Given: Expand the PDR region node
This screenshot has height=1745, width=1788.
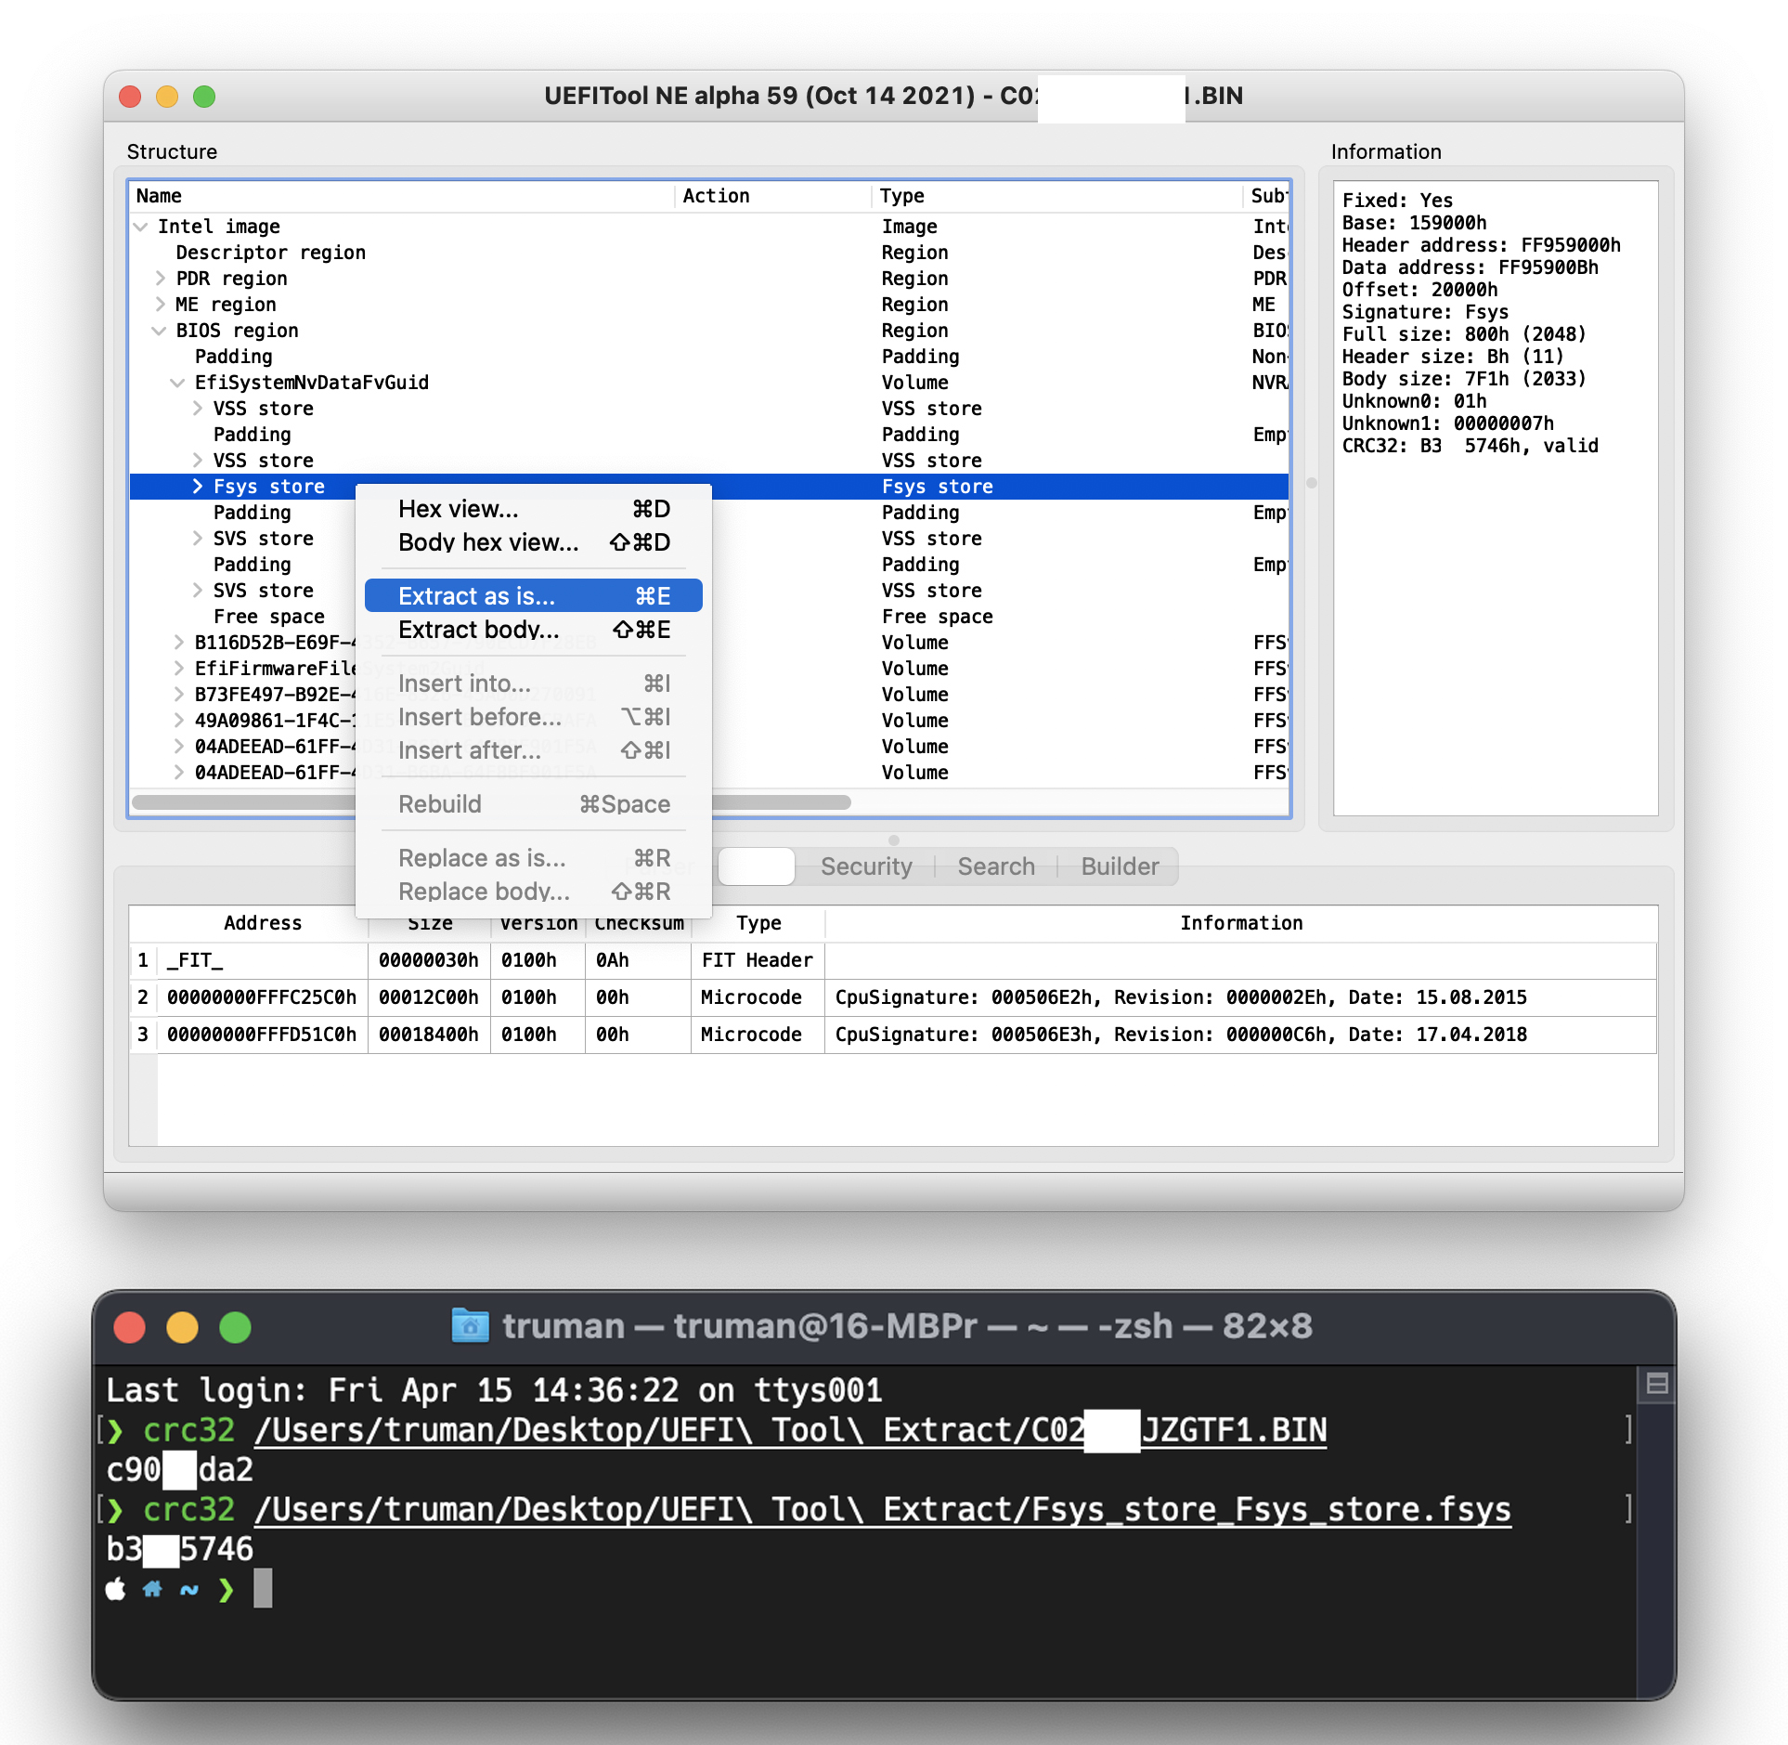Looking at the screenshot, I should pos(161,279).
